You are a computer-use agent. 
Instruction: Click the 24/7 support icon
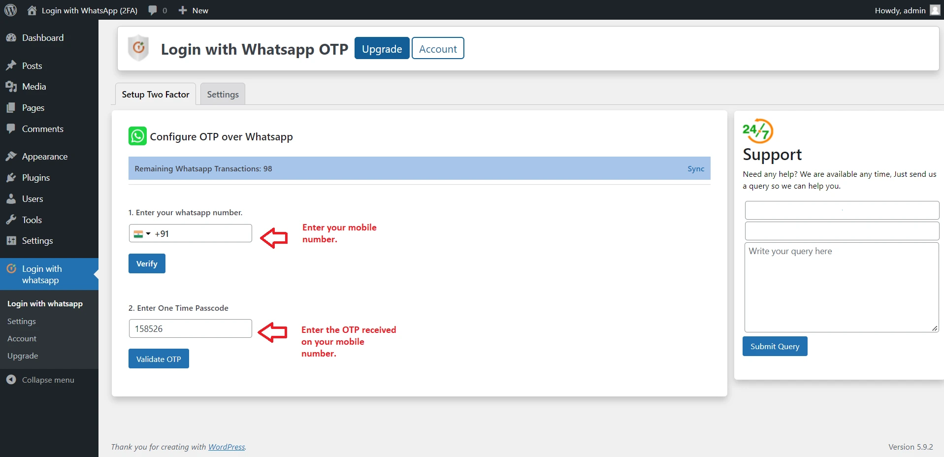757,131
